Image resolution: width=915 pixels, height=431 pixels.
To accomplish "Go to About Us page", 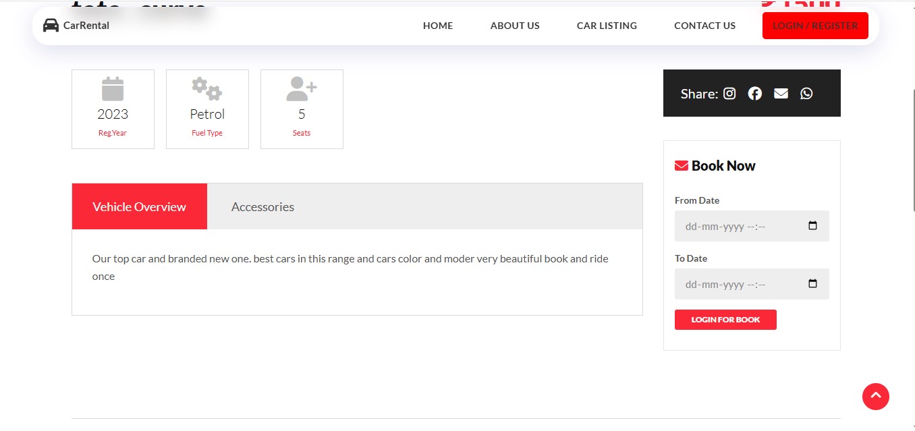I will click(515, 26).
